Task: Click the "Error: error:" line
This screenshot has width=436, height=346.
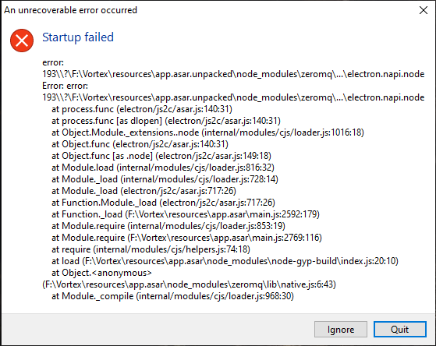Action: [x=65, y=86]
